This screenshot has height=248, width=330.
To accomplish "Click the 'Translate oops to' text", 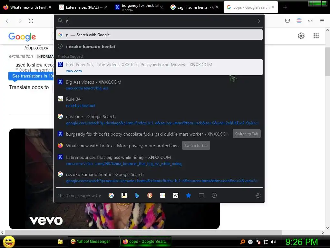I will tap(29, 87).
